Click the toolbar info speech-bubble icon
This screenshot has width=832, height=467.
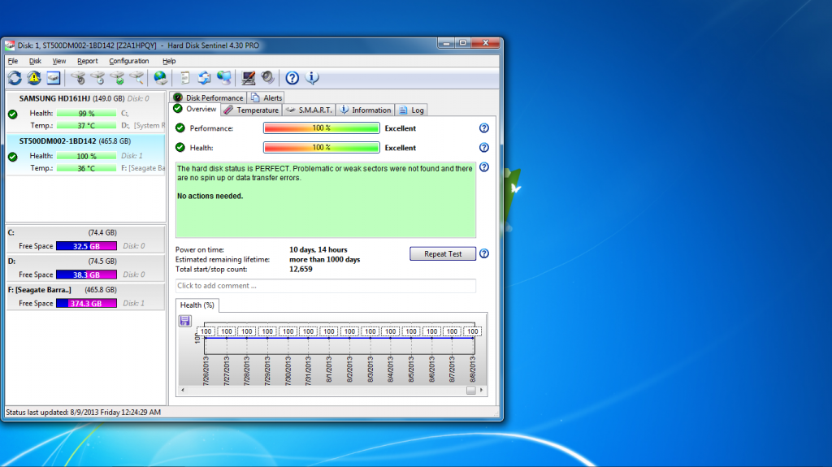click(x=312, y=78)
